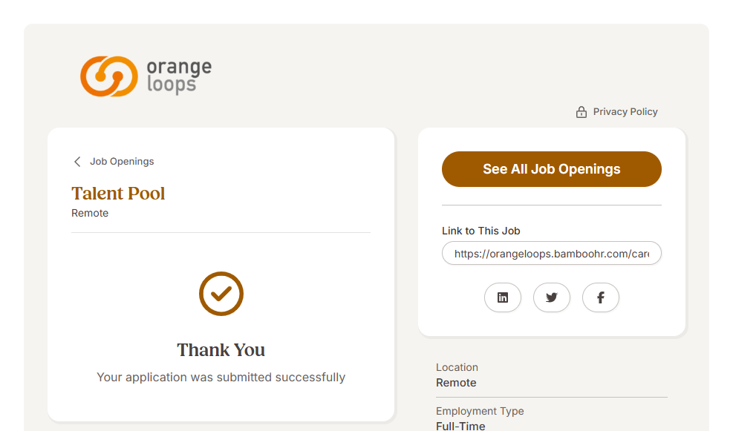
Task: Click the success checkmark circle icon
Action: [221, 294]
